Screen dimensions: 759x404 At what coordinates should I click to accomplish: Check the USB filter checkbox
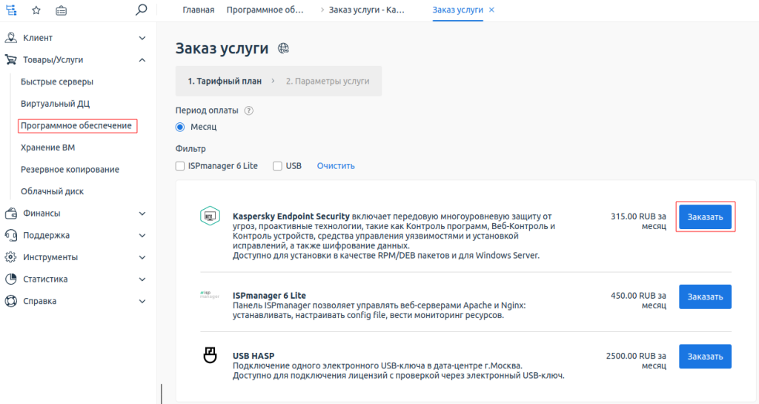277,166
